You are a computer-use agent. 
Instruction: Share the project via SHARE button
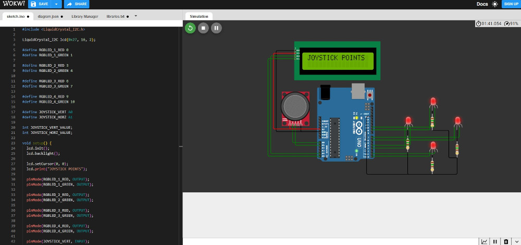pyautogui.click(x=77, y=4)
